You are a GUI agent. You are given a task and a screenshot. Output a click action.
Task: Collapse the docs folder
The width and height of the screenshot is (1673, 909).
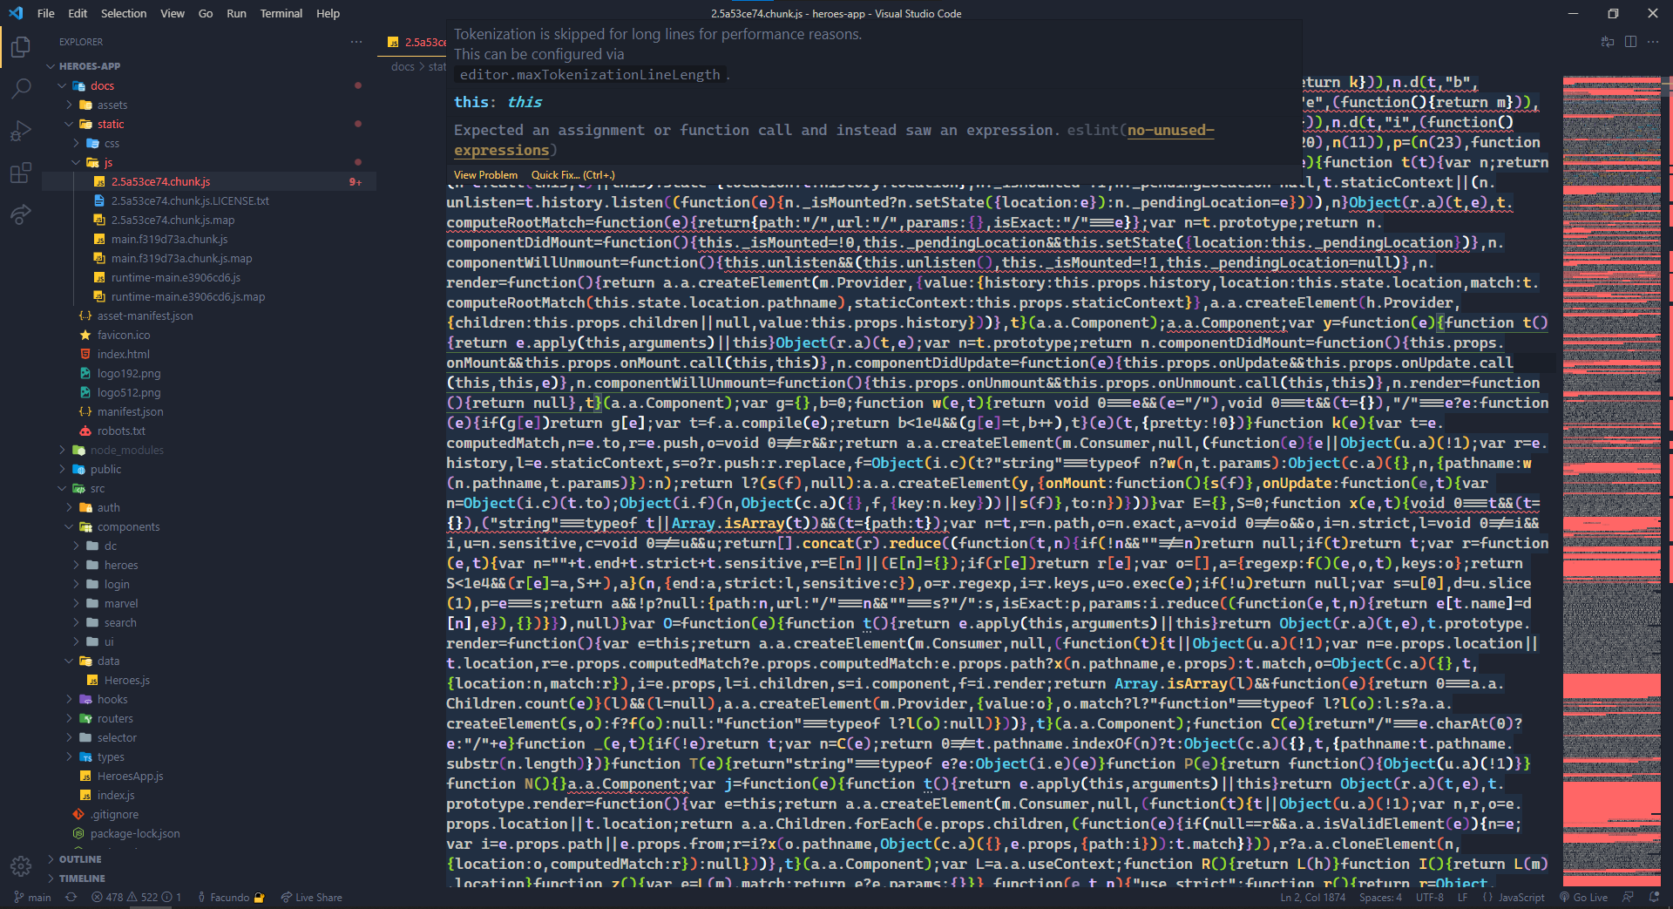(102, 85)
